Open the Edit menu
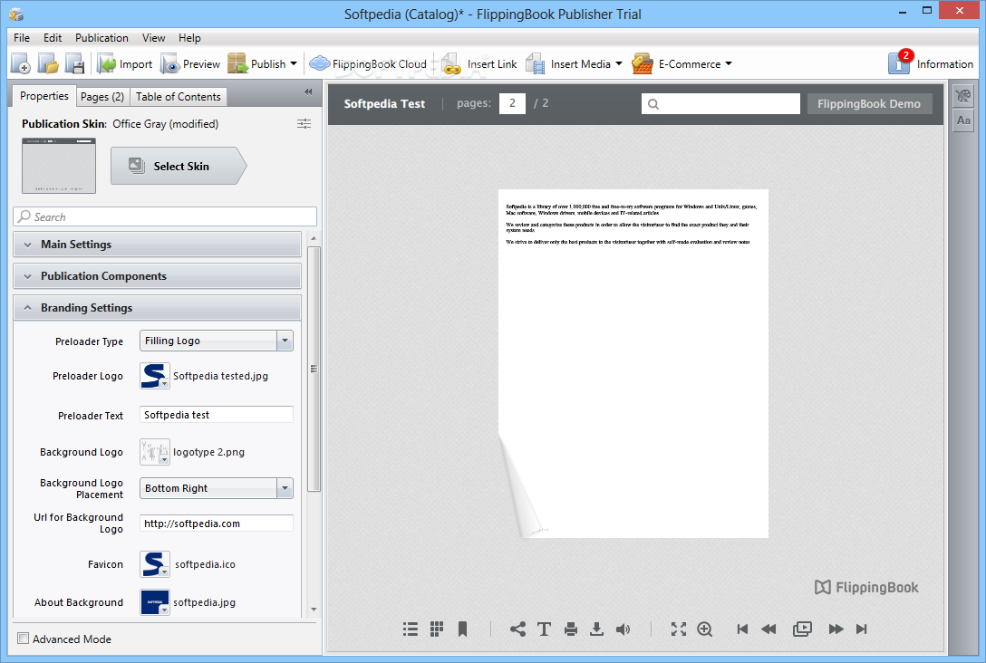 click(53, 38)
